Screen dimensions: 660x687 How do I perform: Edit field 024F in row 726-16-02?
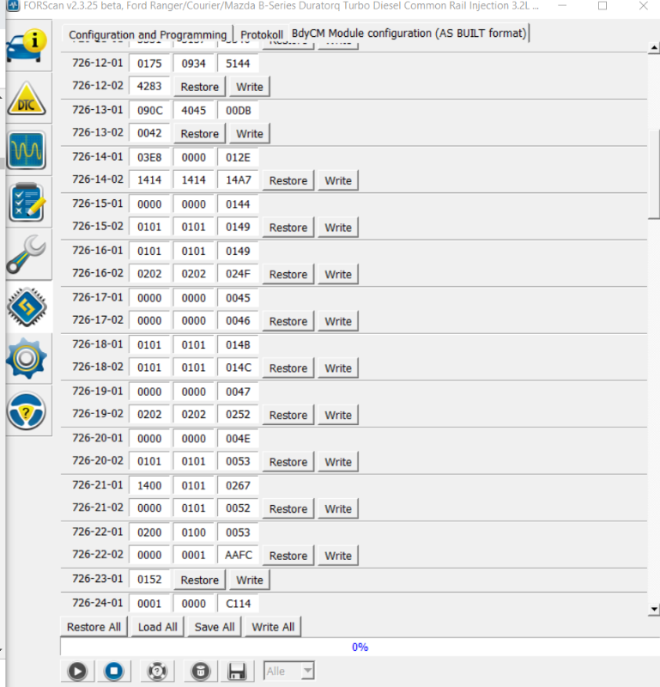coord(238,274)
